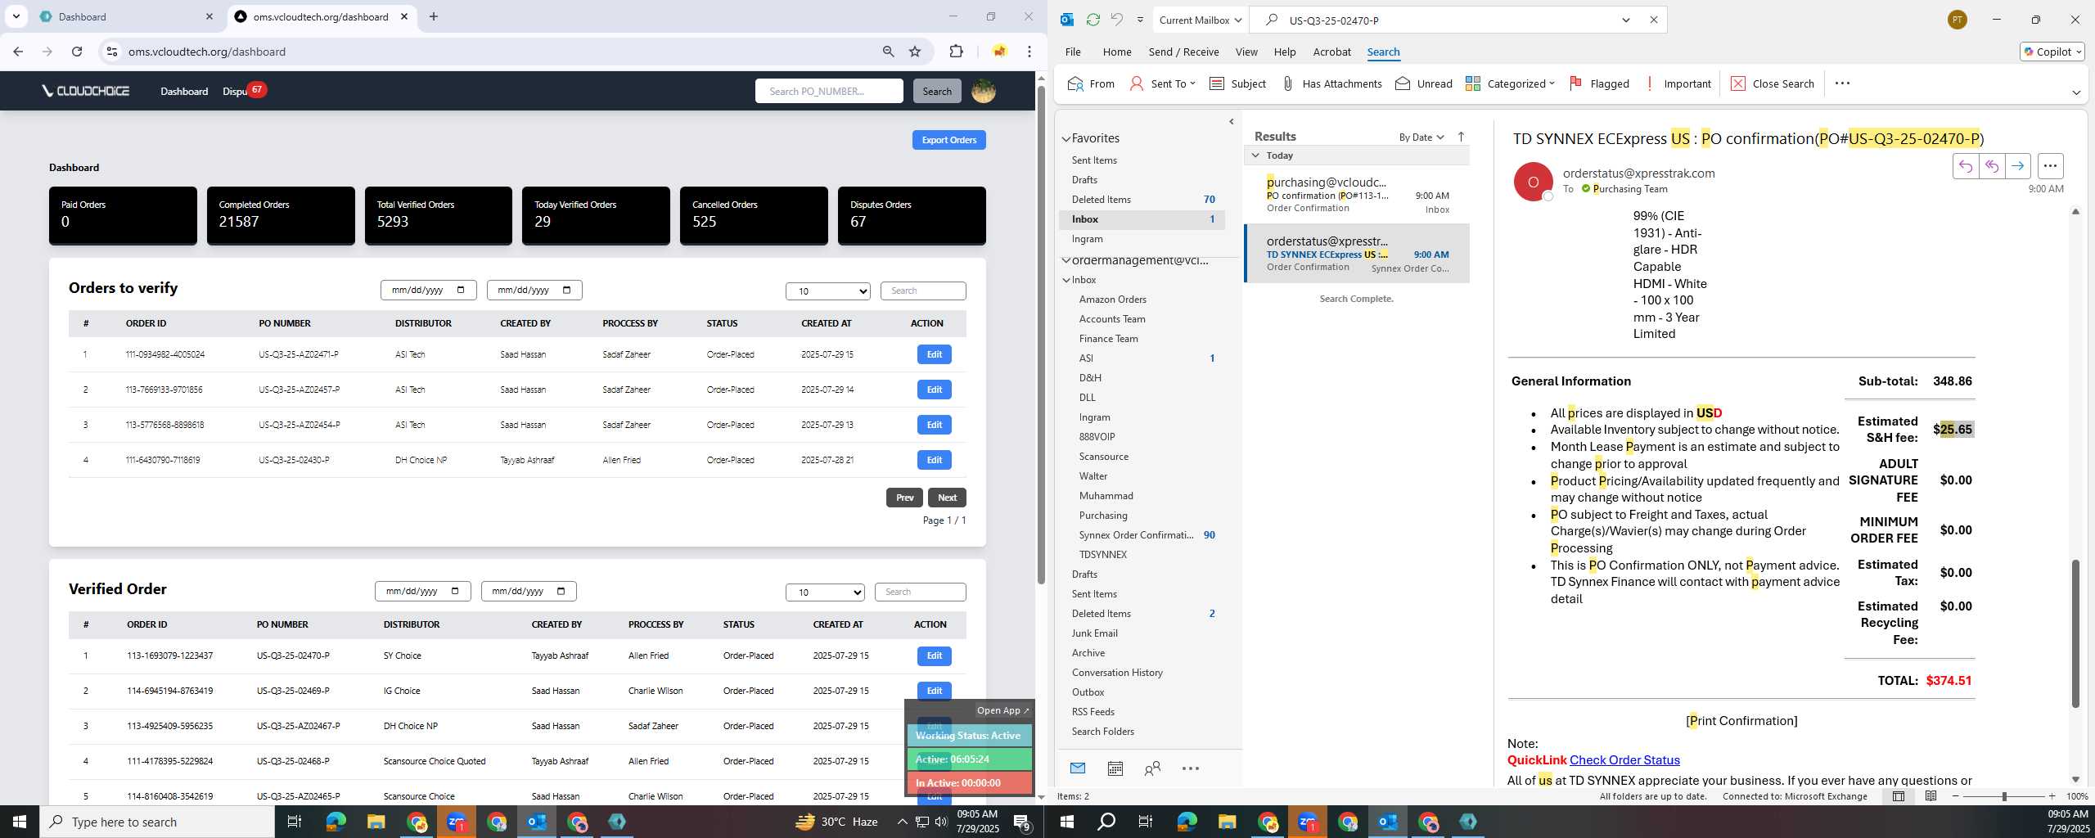Open the purchasing@vcloud email in Results
Viewport: 2095px width, 838px height.
click(1357, 194)
